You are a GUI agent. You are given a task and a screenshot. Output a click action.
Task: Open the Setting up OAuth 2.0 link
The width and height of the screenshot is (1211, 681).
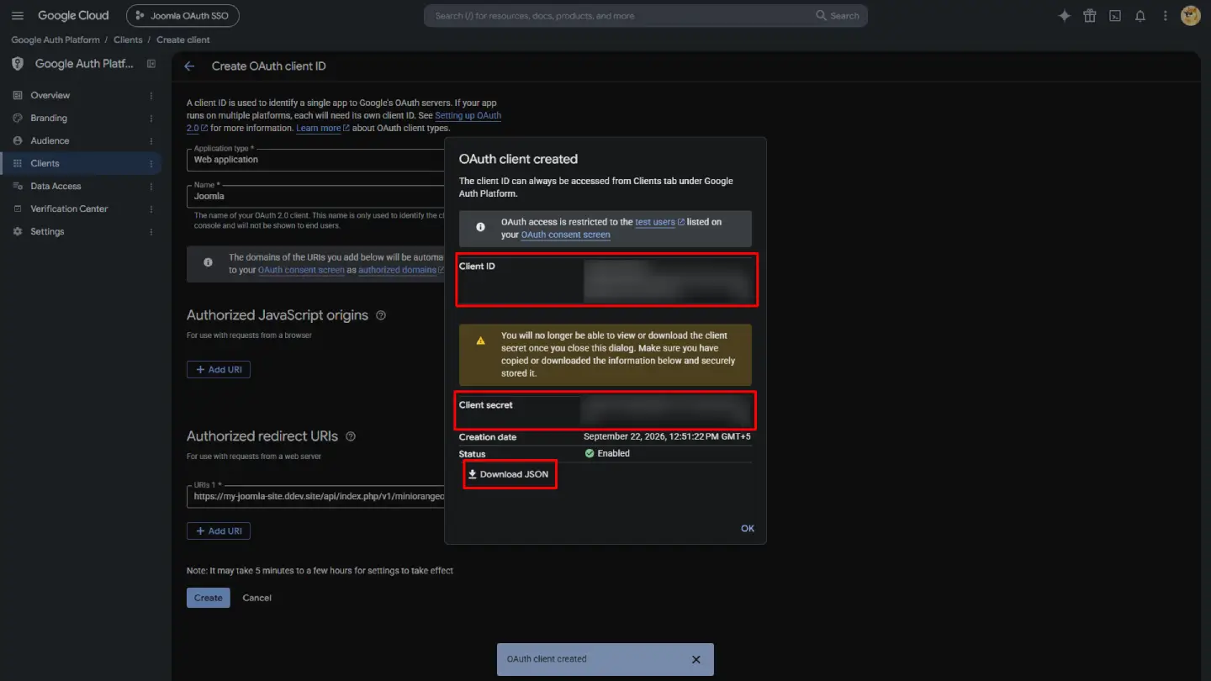468,116
